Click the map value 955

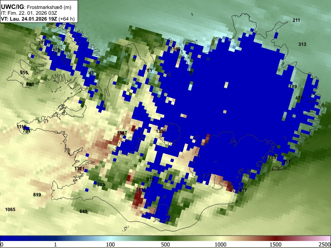point(24,73)
